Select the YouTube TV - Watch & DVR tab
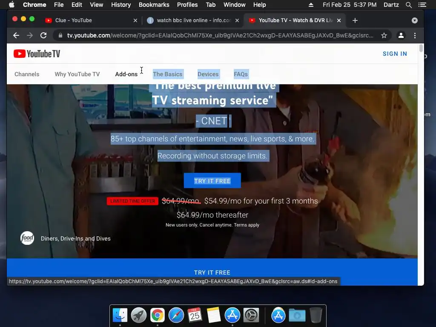 click(295, 20)
